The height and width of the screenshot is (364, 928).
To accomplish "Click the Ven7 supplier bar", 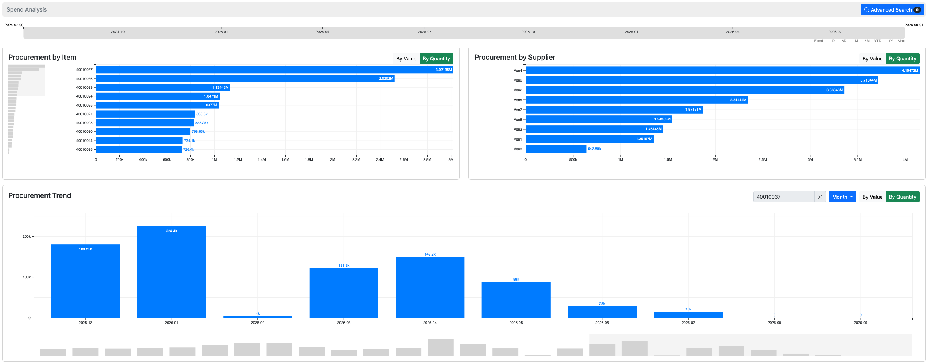I will [614, 110].
